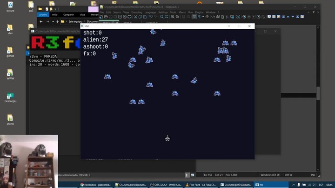
Task: Toggle indent guide icon in Notepad++ toolbar
Action: click(x=207, y=17)
